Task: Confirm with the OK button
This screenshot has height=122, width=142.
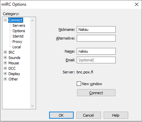Action: 61,115
